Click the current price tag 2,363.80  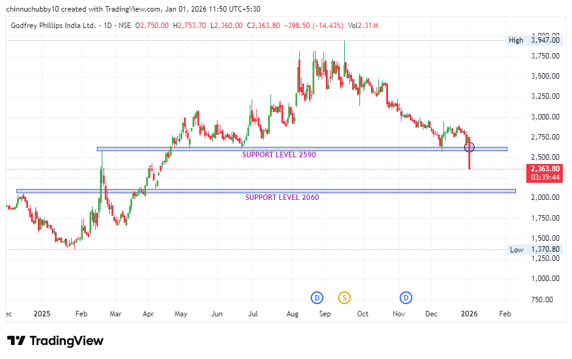pyautogui.click(x=545, y=169)
